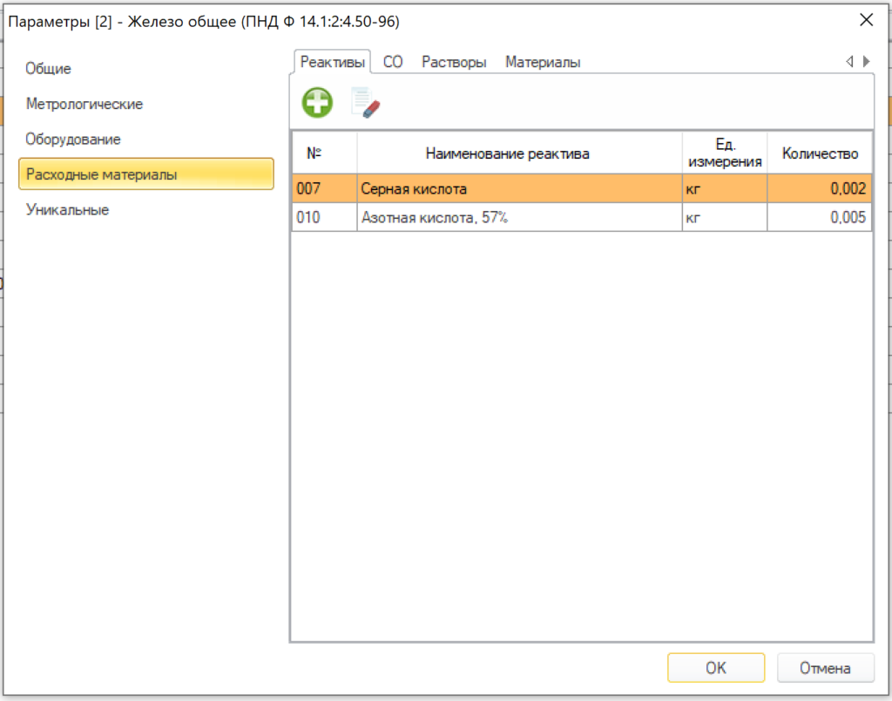Select the Расходные материалы section
This screenshot has height=701, width=892.
click(146, 174)
